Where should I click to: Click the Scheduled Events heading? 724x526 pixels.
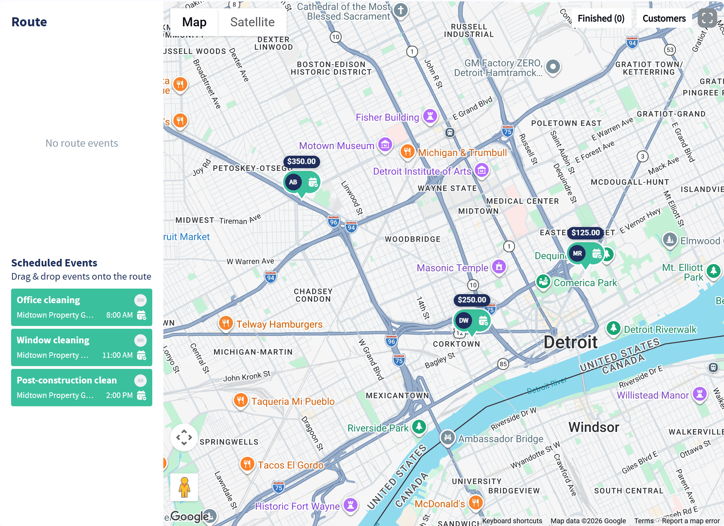click(54, 263)
